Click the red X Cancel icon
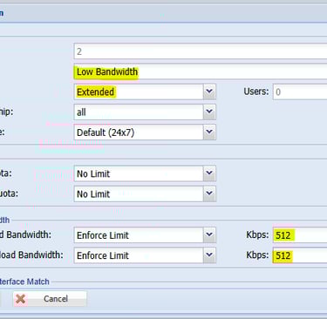 20,298
